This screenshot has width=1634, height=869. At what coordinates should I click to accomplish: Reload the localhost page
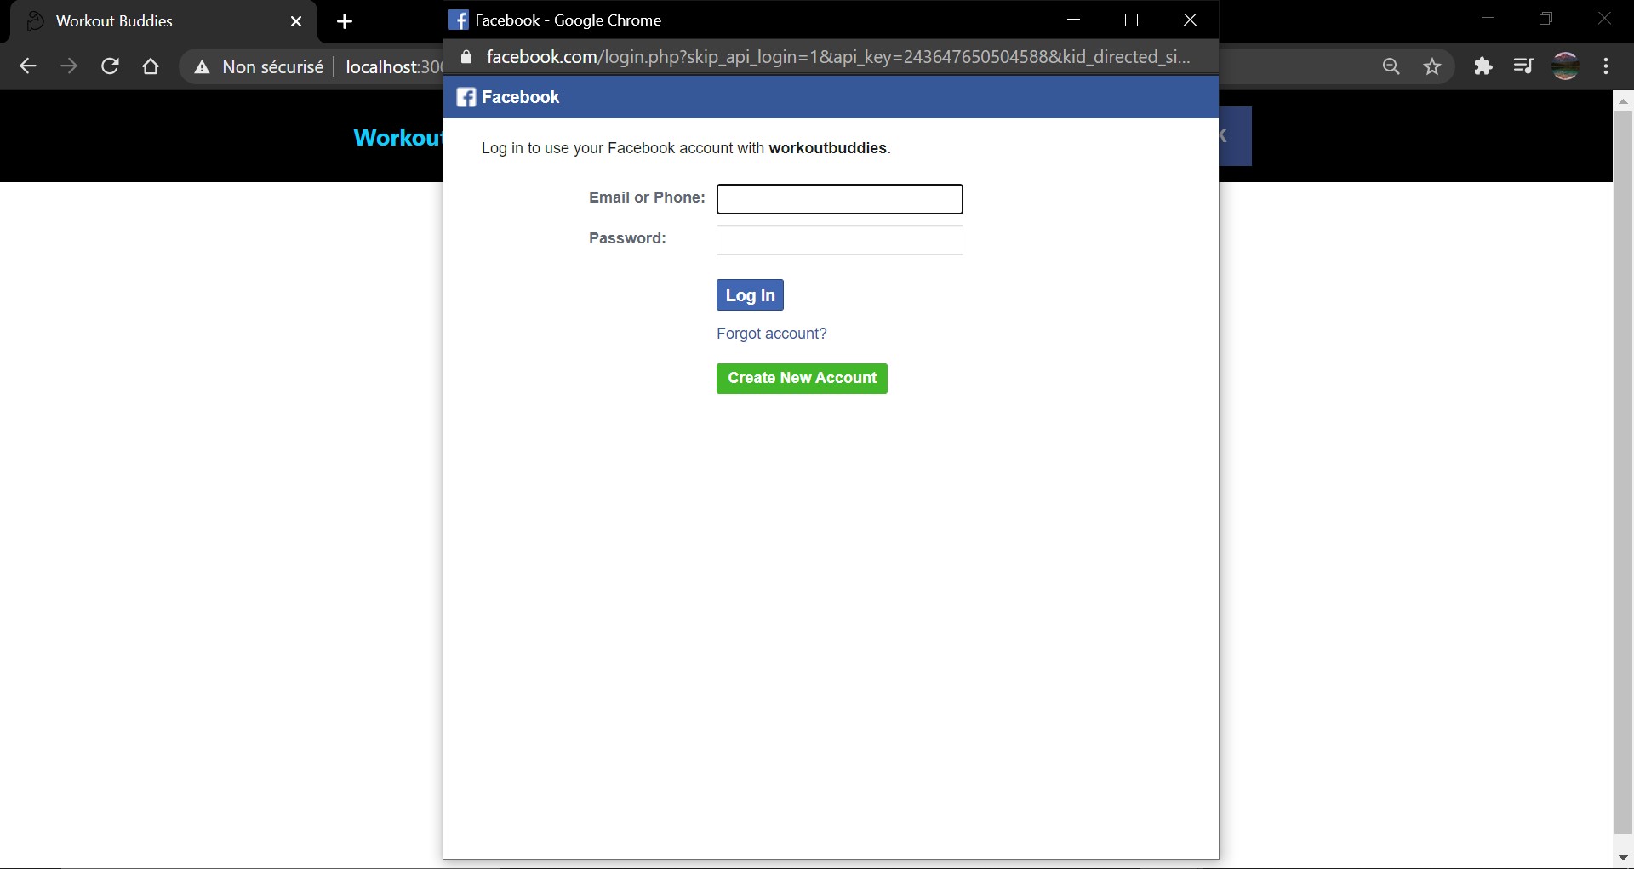pyautogui.click(x=110, y=66)
